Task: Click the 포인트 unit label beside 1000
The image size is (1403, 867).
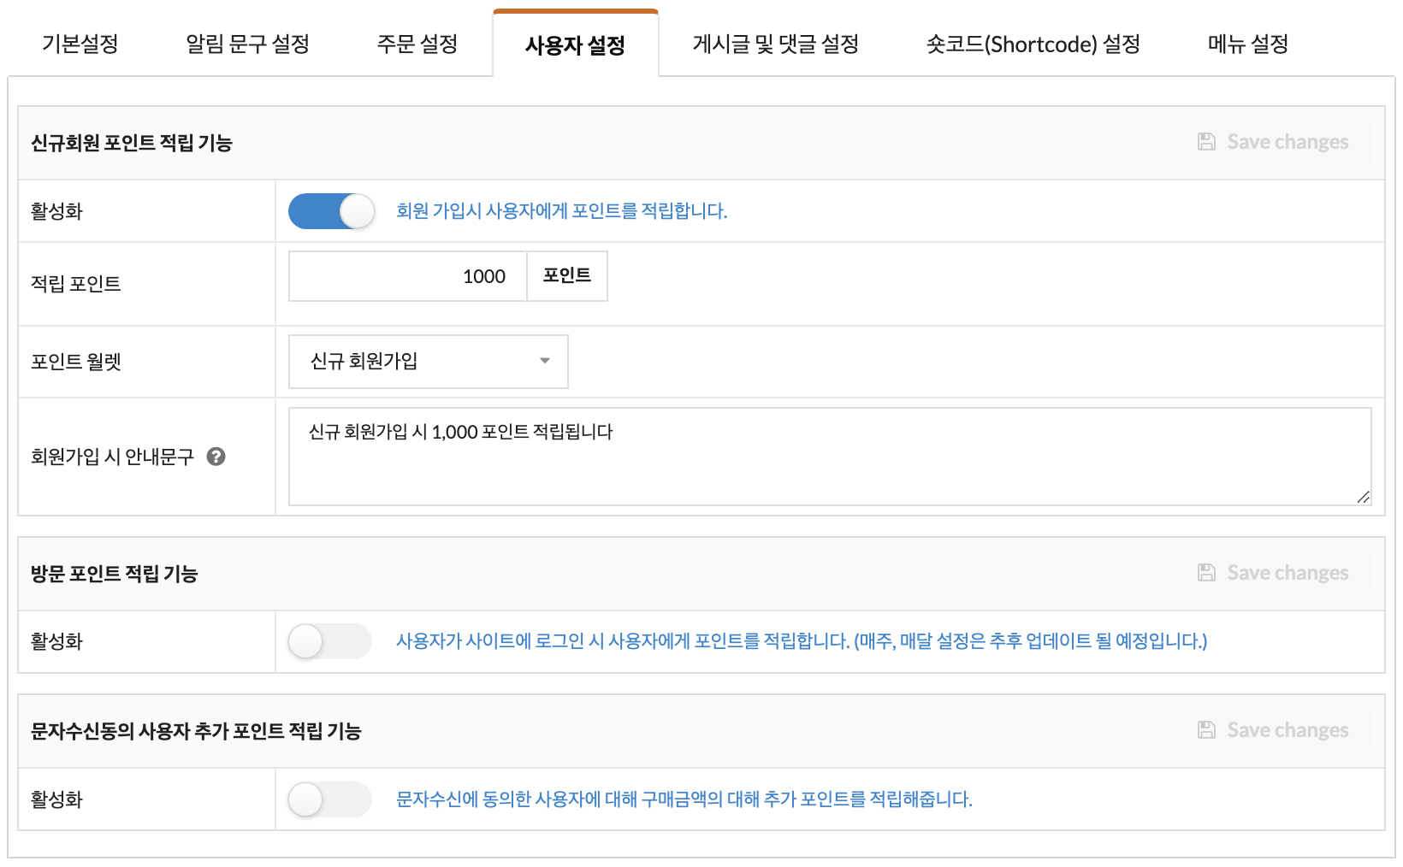Action: point(566,276)
